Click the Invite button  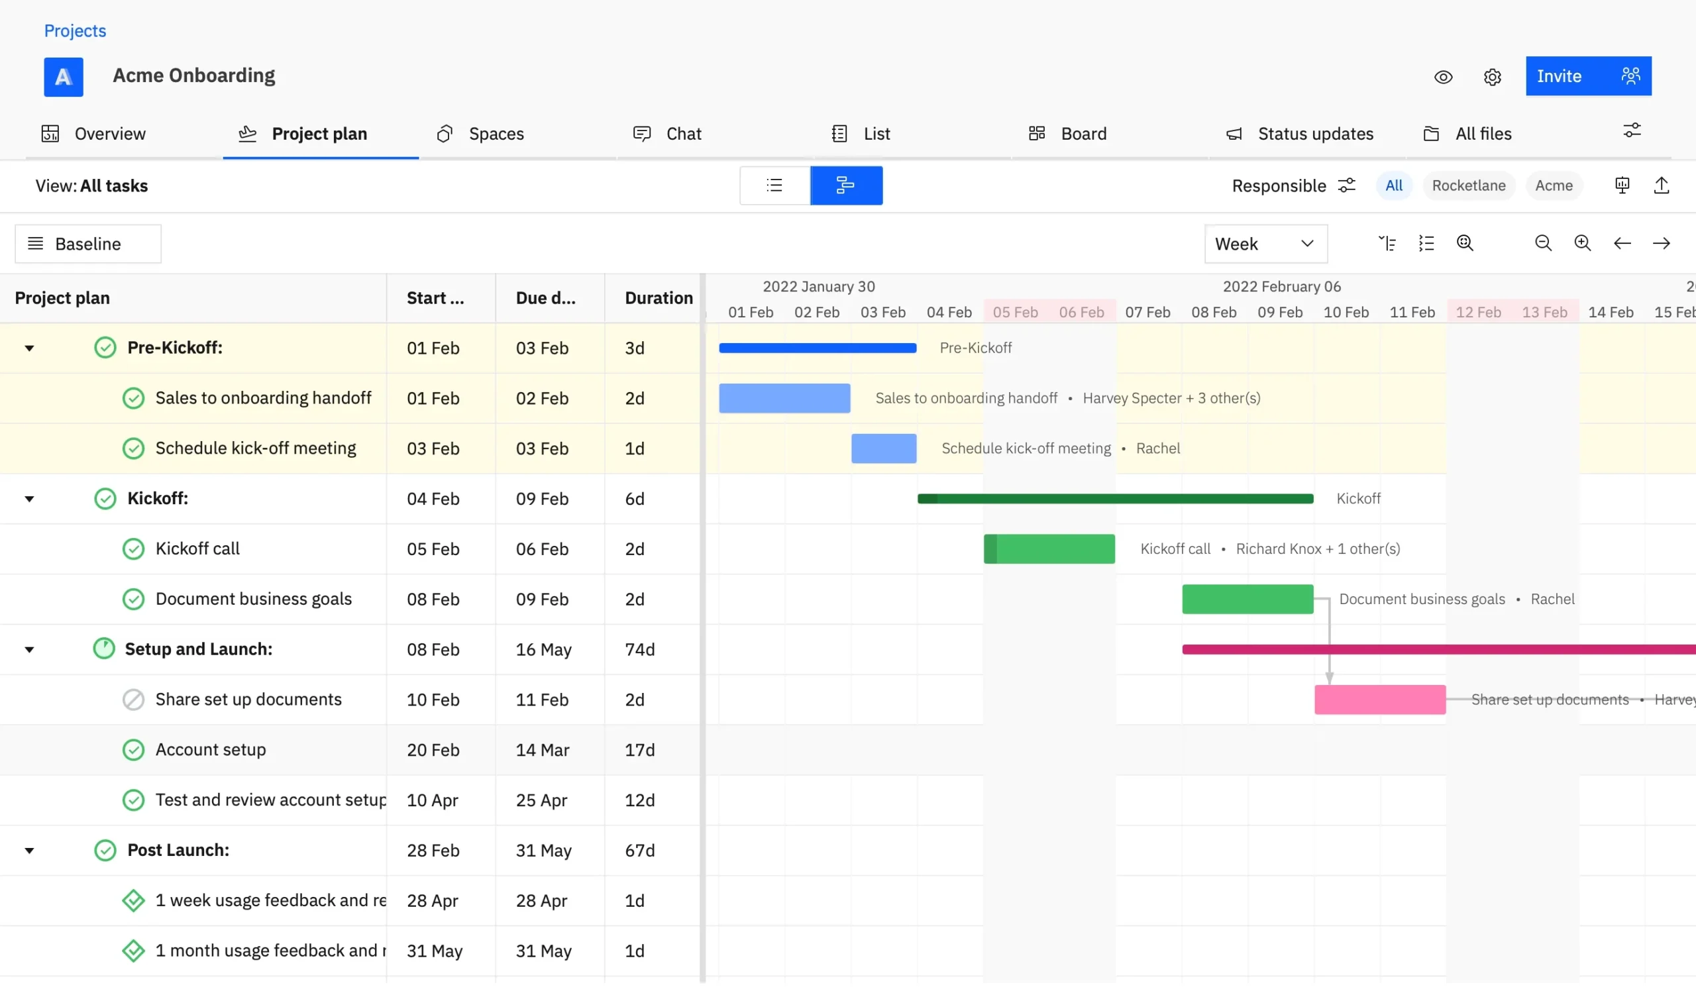1560,76
